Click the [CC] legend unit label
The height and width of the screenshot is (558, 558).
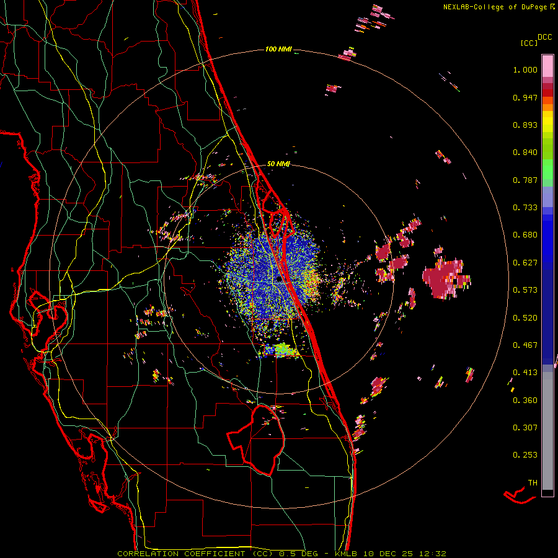(529, 43)
